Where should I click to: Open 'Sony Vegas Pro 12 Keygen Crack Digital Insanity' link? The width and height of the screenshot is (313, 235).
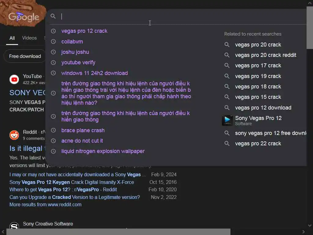click(x=72, y=182)
